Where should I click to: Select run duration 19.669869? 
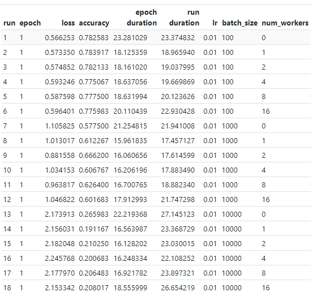click(x=178, y=82)
